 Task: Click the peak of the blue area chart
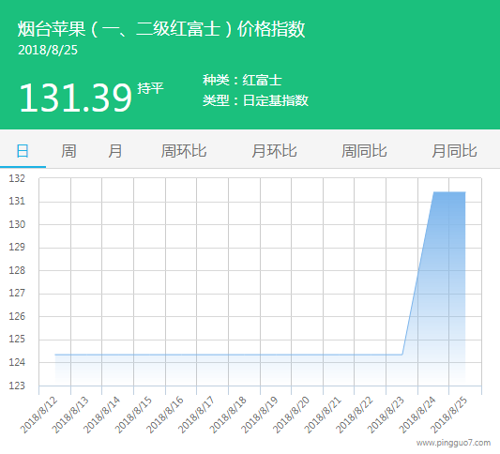[x=449, y=192]
